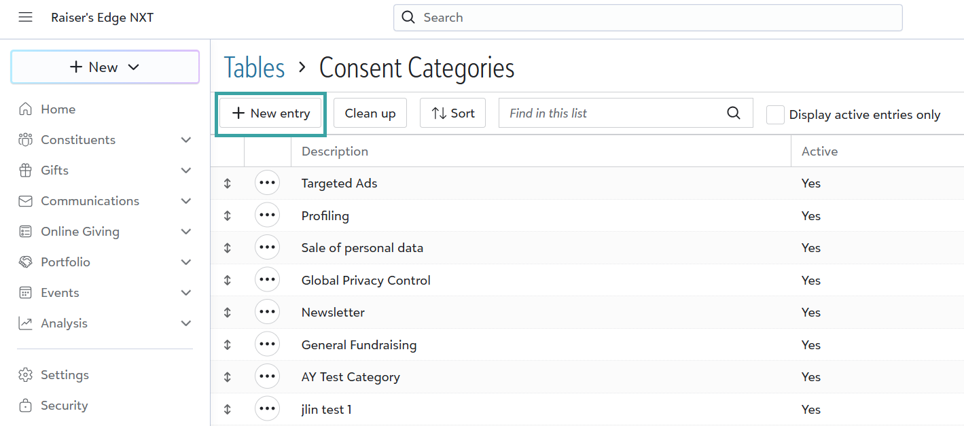
Task: Click the Security lock icon
Action: pyautogui.click(x=26, y=406)
